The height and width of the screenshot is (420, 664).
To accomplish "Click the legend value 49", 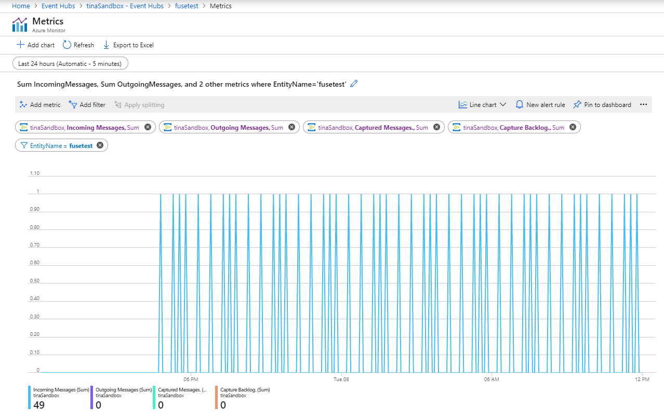I will pyautogui.click(x=39, y=404).
